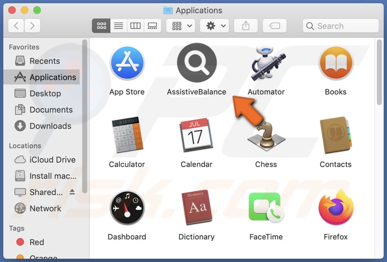Open Desktop in the sidebar

(42, 93)
